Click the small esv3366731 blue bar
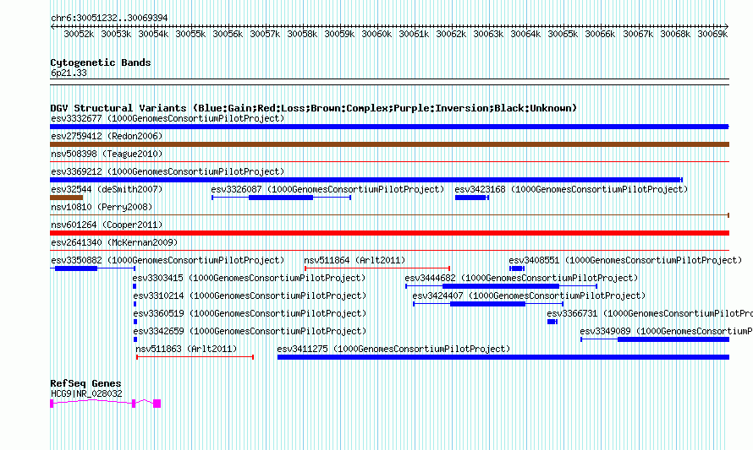The height and width of the screenshot is (450, 753). [x=552, y=322]
